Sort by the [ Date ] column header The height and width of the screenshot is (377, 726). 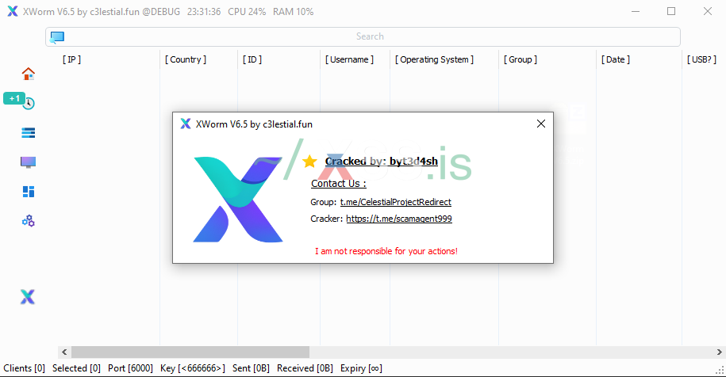point(616,59)
